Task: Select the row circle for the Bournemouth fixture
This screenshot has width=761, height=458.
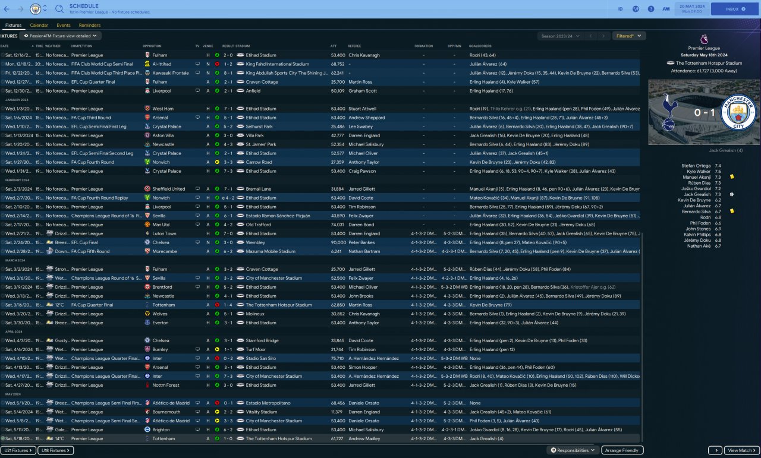Action: pos(2,412)
